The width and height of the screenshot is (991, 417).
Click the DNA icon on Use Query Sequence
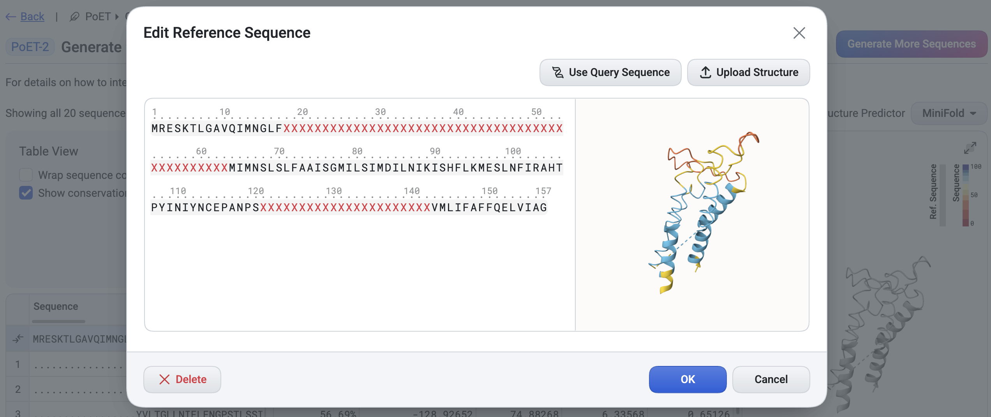(x=557, y=72)
